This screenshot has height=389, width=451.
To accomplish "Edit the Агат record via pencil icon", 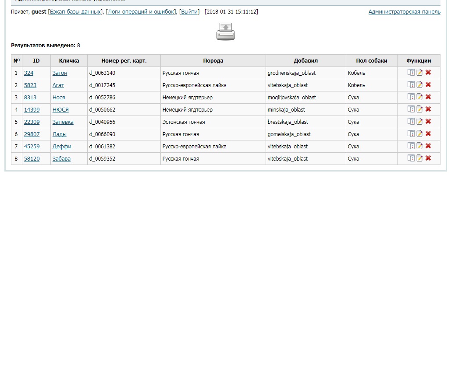I will (419, 85).
